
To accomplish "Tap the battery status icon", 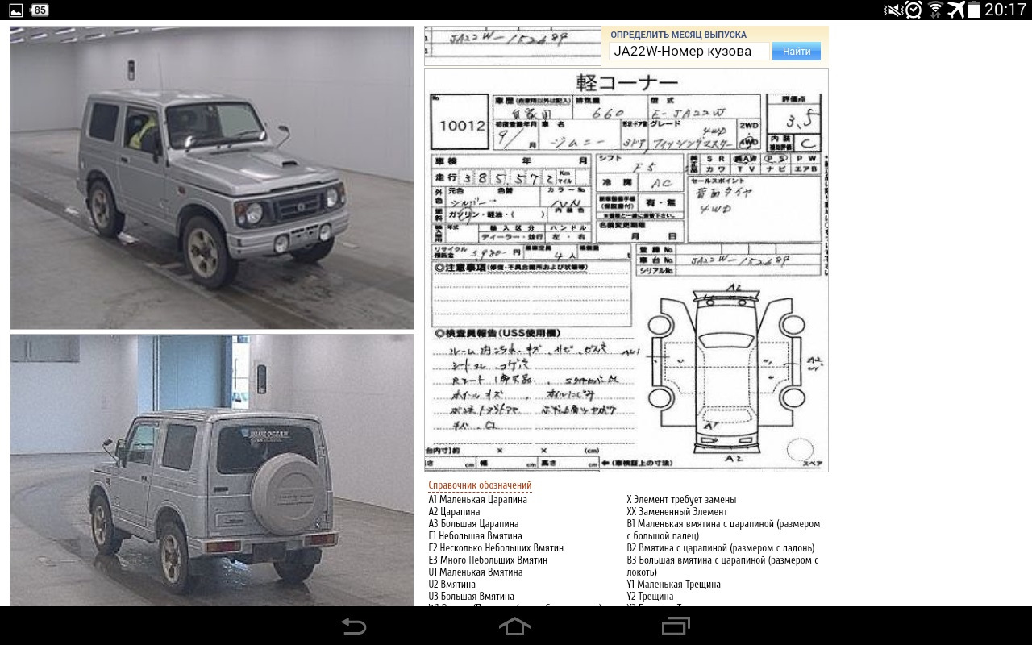I will [x=974, y=10].
